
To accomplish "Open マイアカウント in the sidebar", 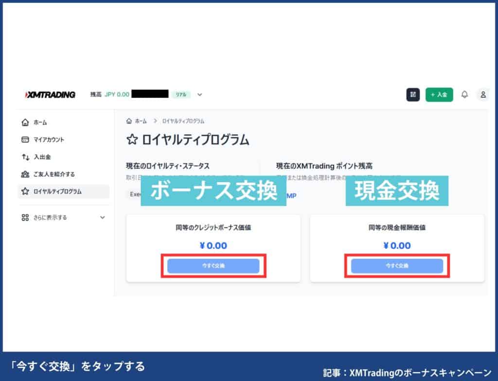I will click(x=49, y=139).
